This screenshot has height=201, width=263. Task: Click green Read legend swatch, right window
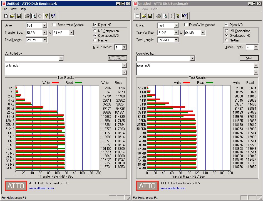click(210, 83)
